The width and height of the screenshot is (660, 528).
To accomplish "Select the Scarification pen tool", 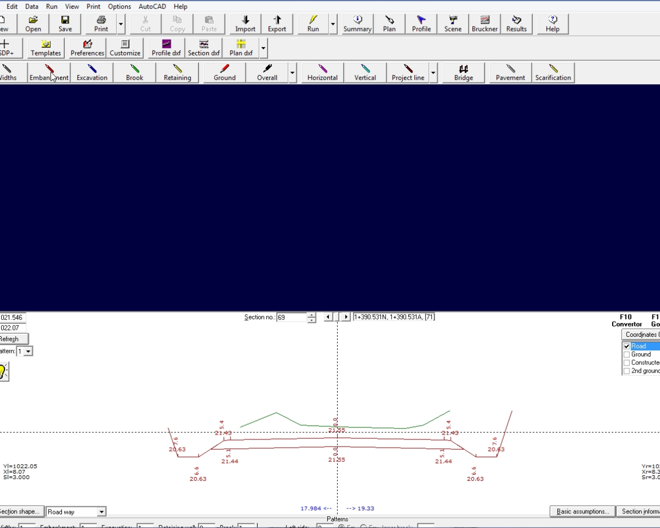I will tap(553, 73).
